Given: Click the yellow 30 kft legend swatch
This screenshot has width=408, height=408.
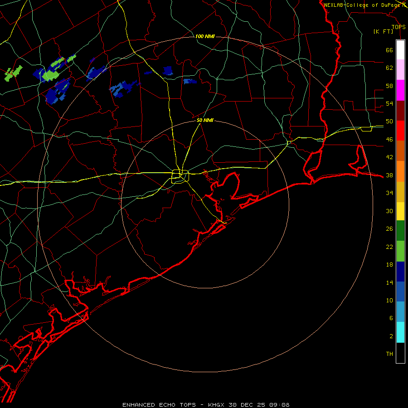Looking at the screenshot, I should (x=400, y=211).
